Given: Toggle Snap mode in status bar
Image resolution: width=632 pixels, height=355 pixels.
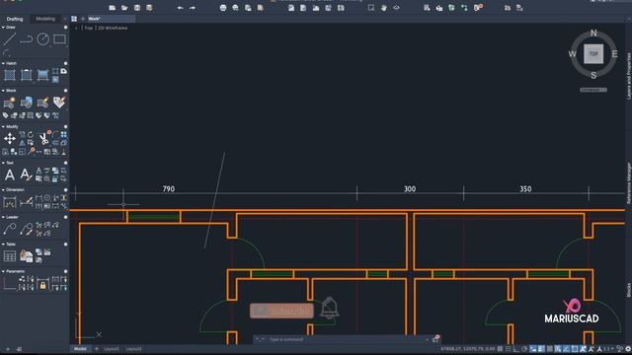Looking at the screenshot, I should click(x=509, y=349).
